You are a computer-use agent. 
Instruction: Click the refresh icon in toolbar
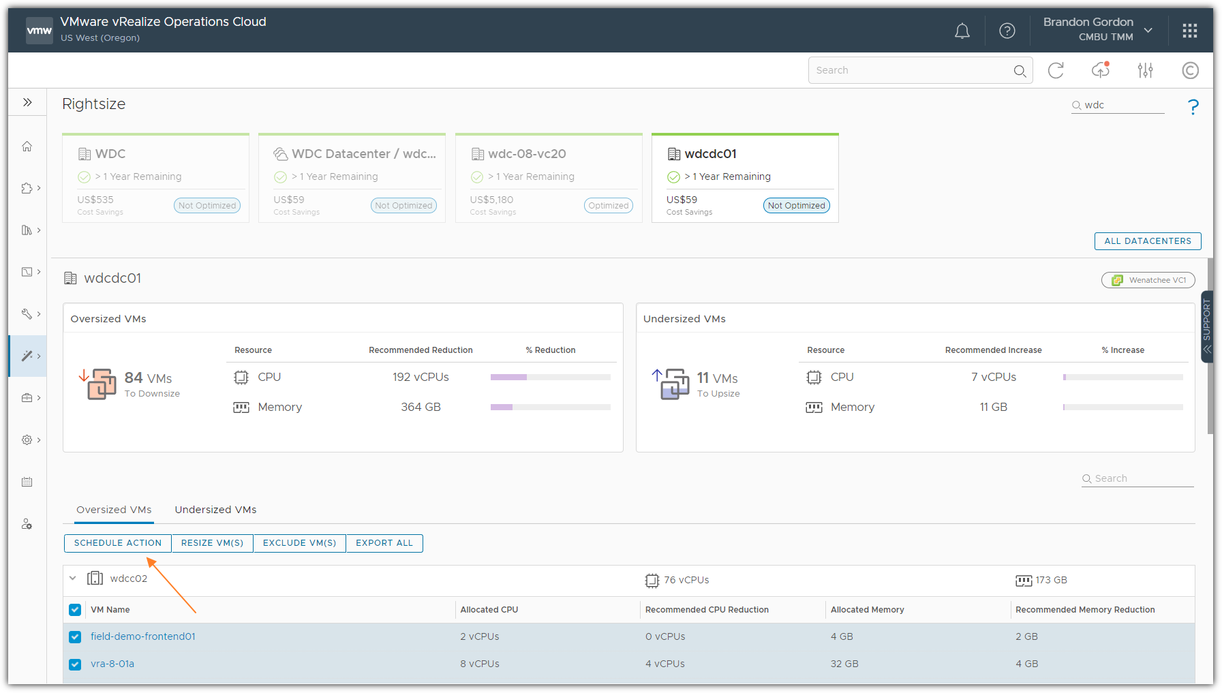pyautogui.click(x=1056, y=70)
